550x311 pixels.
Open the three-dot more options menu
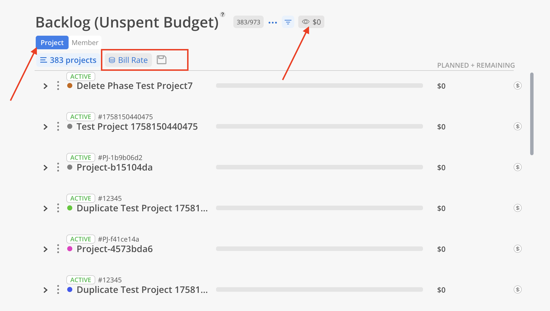click(x=272, y=22)
